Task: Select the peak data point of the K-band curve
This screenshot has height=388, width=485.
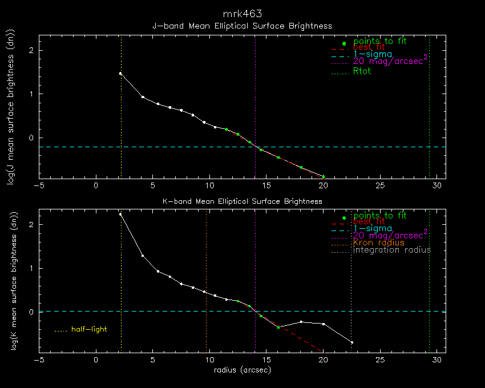Action: click(120, 214)
